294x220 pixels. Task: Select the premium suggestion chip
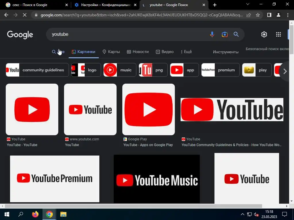pos(220,70)
